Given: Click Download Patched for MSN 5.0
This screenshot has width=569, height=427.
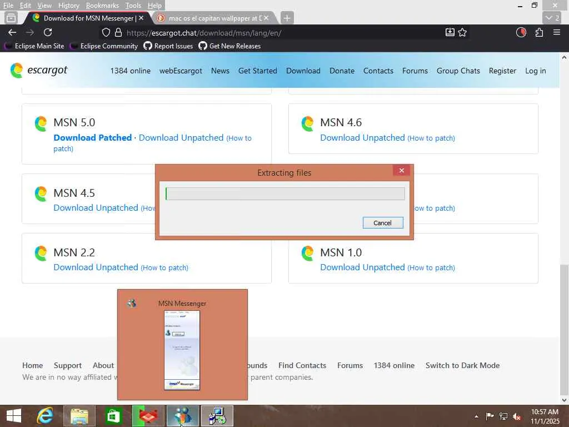Looking at the screenshot, I should 93,138.
